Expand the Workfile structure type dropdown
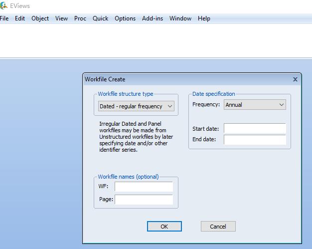The width and height of the screenshot is (312, 249). (x=136, y=106)
